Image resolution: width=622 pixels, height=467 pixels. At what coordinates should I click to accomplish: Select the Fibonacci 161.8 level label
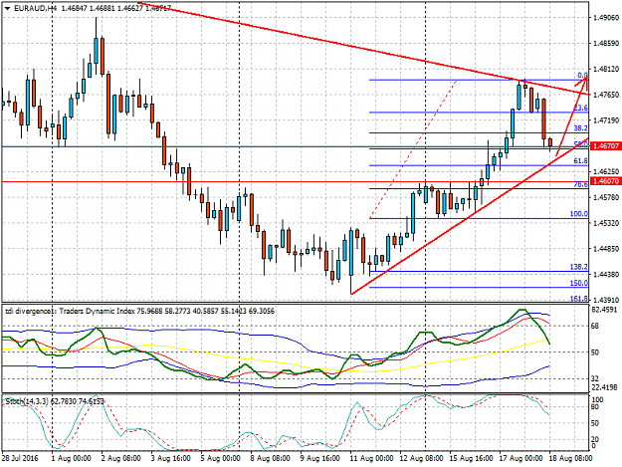tap(579, 299)
